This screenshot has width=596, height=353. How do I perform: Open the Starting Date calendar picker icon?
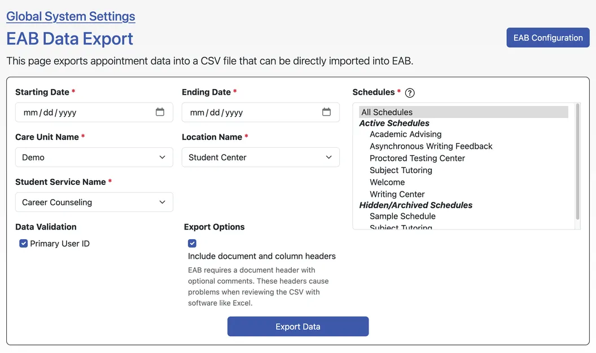coord(160,112)
